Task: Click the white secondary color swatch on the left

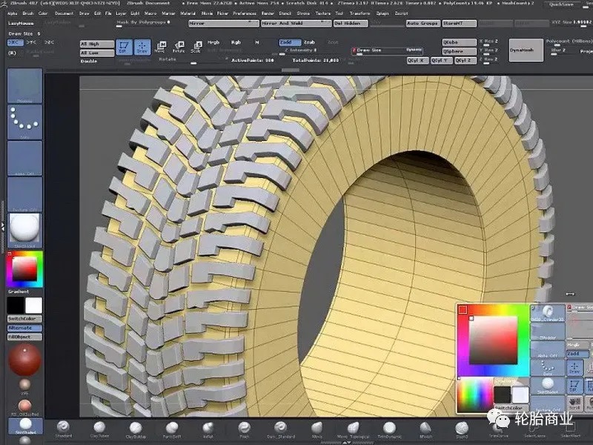Action: click(33, 305)
